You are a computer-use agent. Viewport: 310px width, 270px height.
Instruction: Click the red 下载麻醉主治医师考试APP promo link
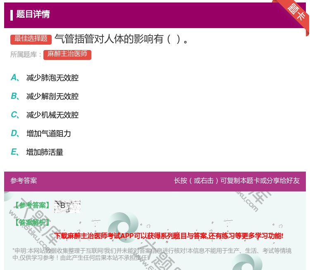pos(169,236)
